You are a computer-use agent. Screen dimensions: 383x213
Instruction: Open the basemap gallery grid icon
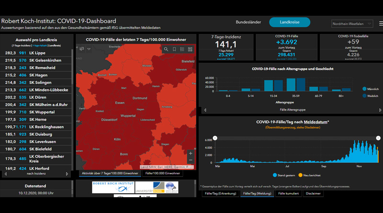click(x=190, y=49)
